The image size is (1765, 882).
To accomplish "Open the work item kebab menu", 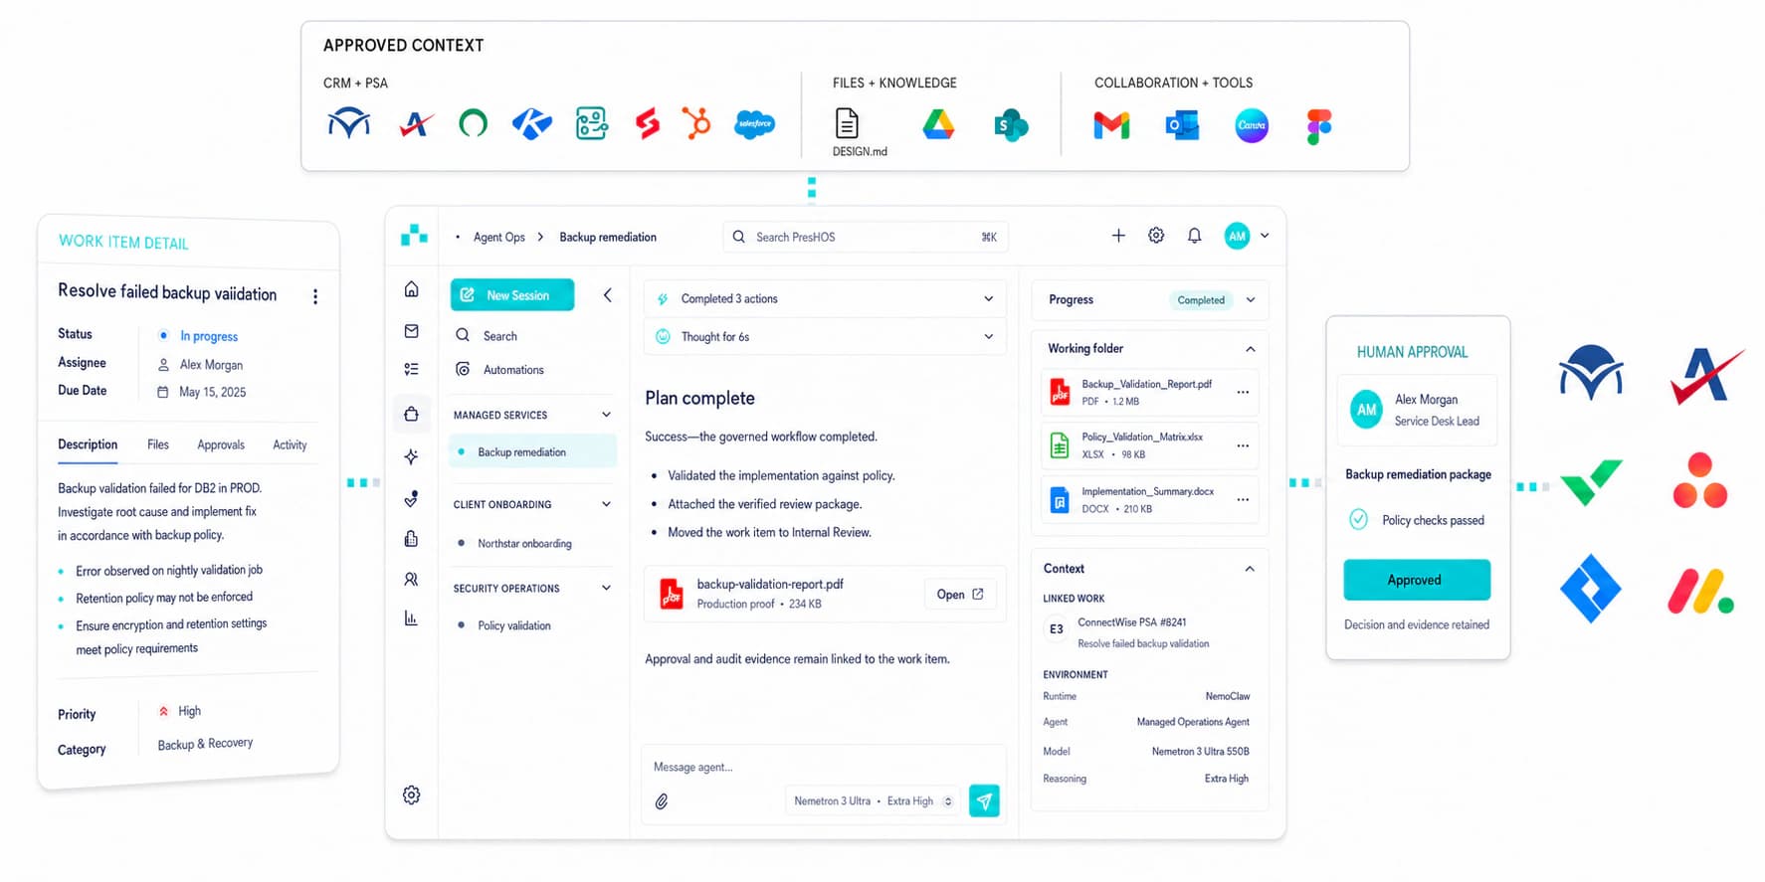I will 315,296.
